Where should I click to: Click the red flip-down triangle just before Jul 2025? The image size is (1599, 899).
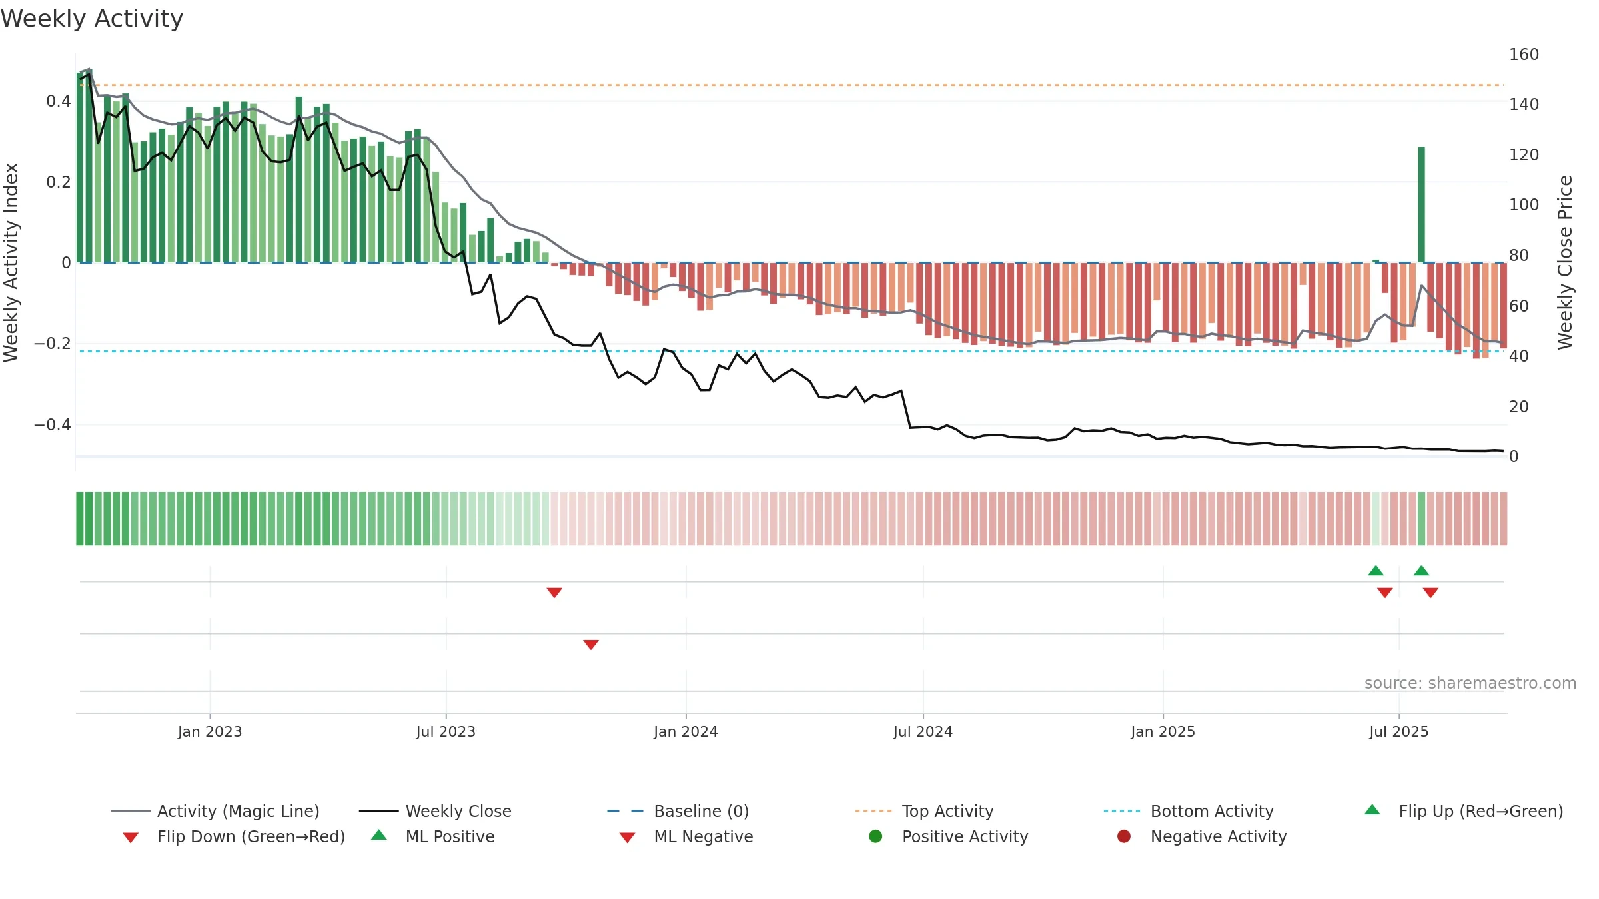click(x=1385, y=593)
